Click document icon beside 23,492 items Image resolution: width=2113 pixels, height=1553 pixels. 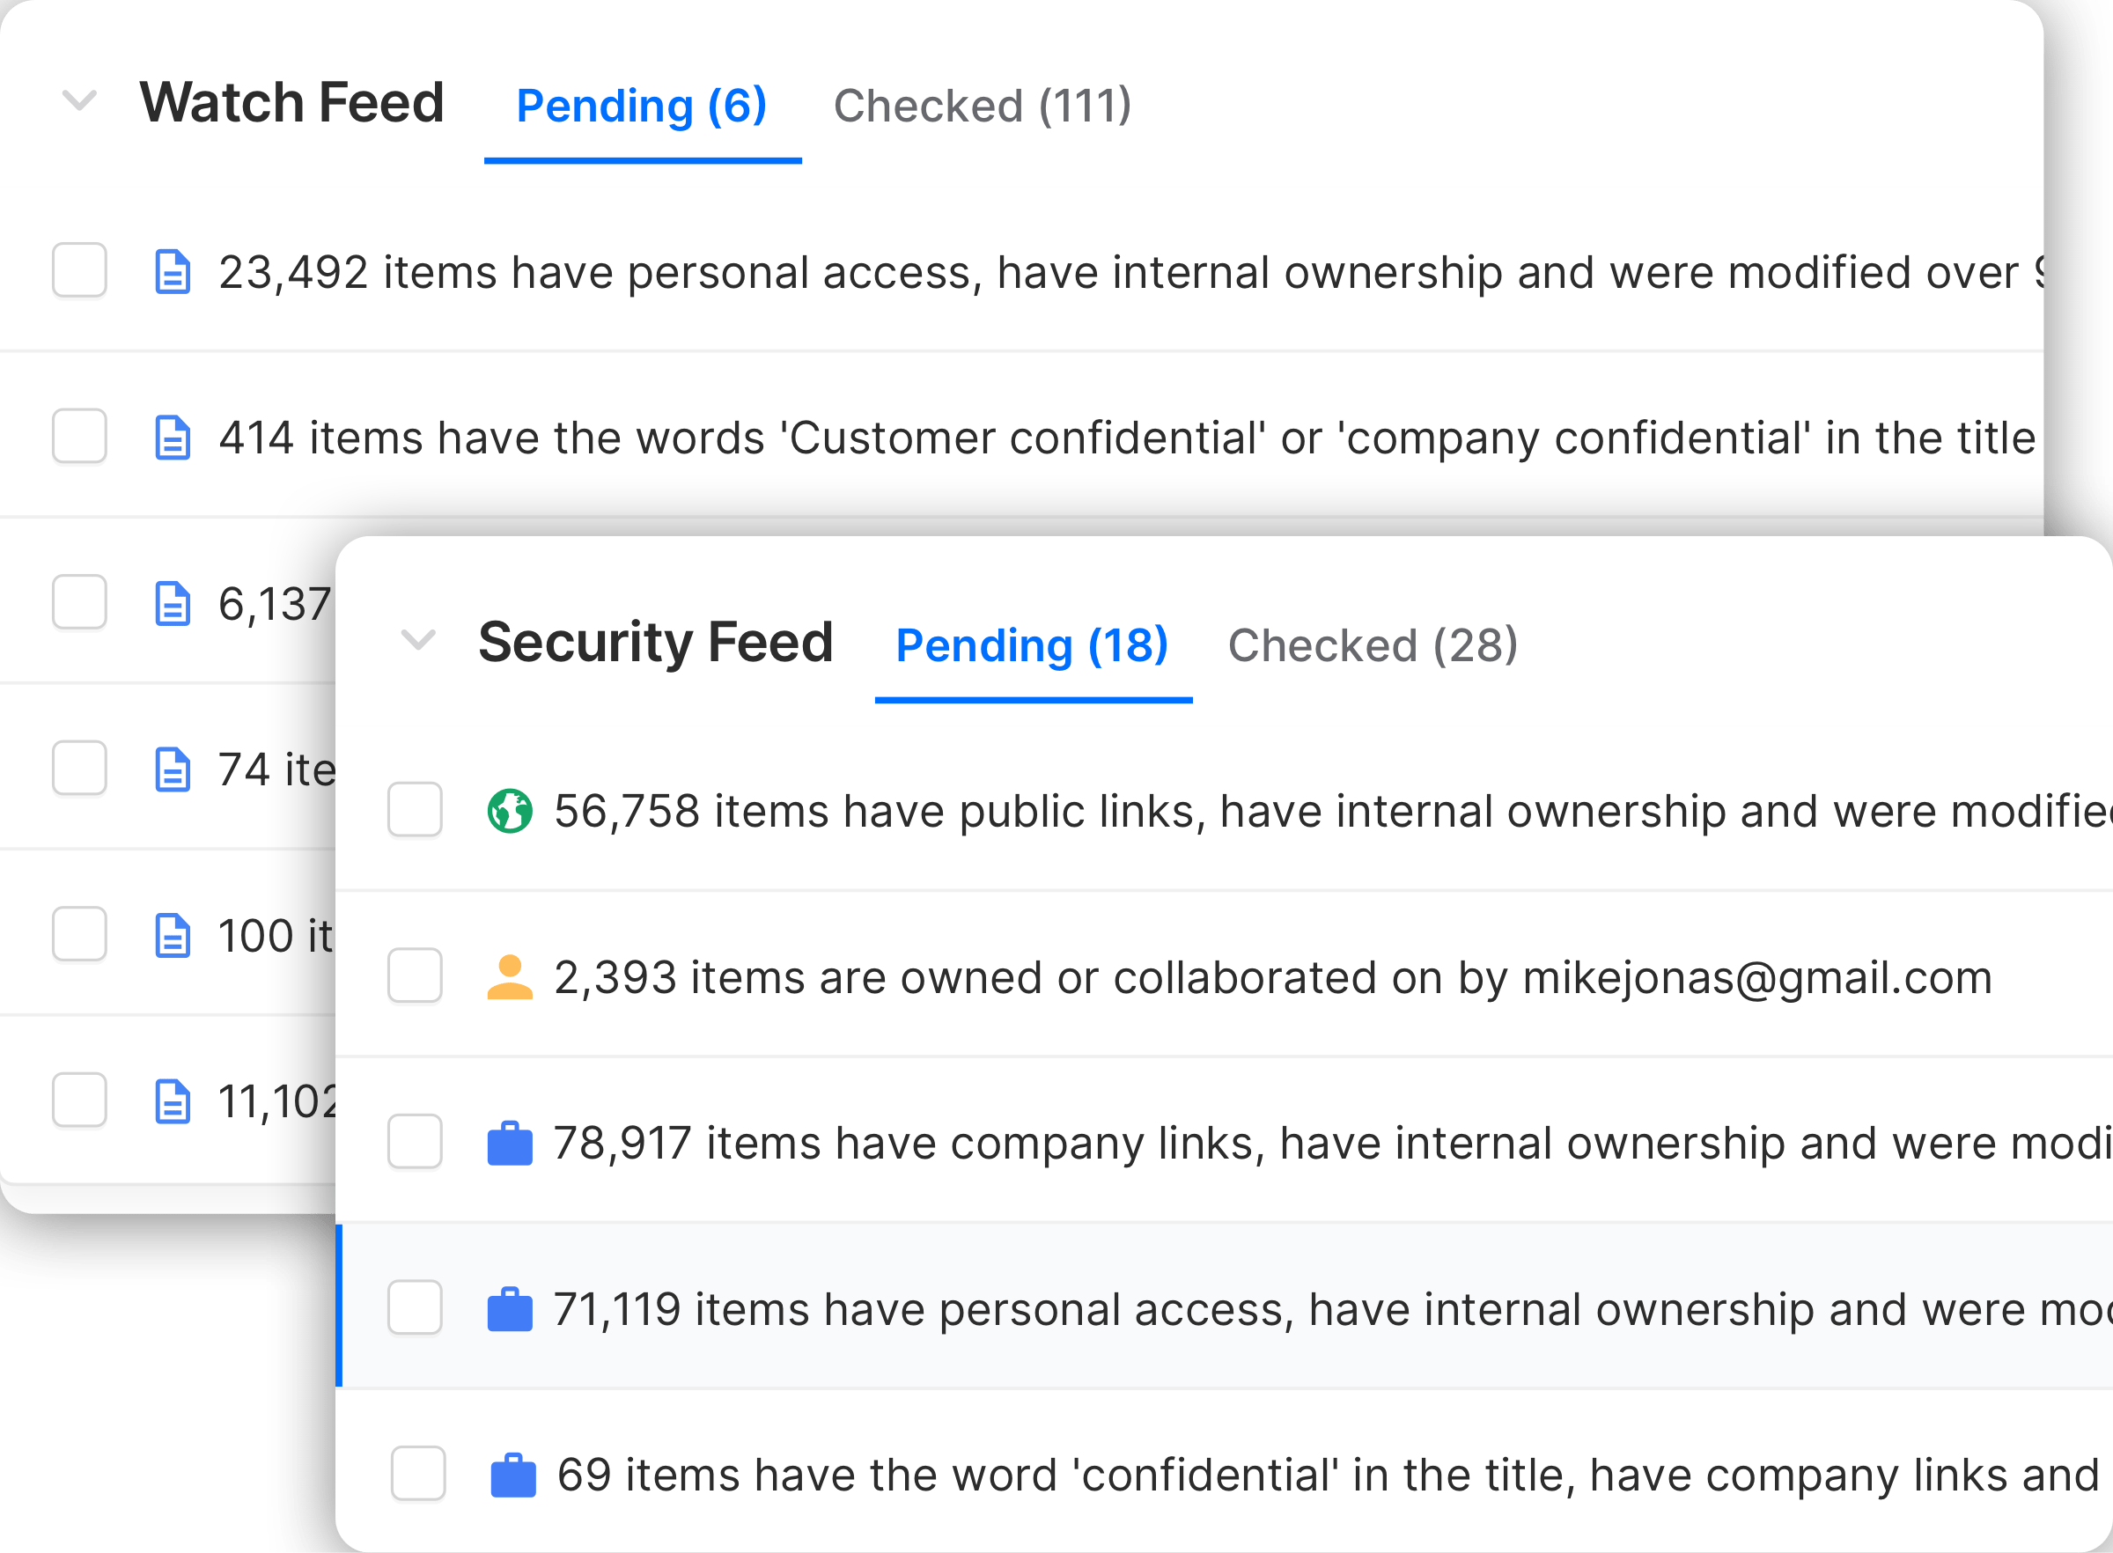tap(173, 273)
